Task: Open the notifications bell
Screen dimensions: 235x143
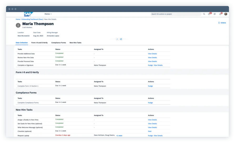Action: click(x=220, y=14)
